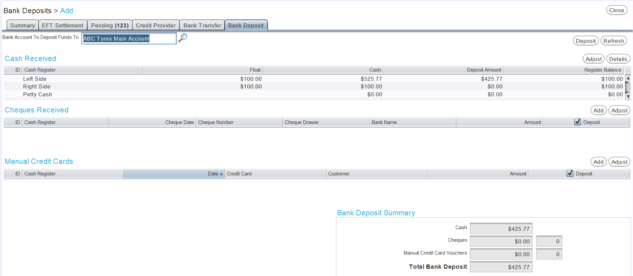Click scroll up arrow in Cash Received list
633x276 pixels.
(x=628, y=78)
